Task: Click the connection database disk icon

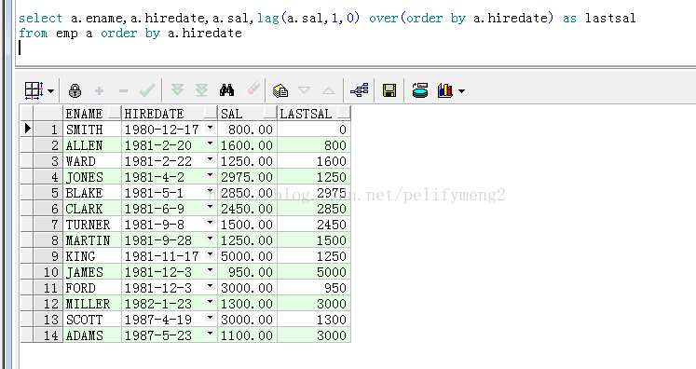Action: [x=420, y=90]
